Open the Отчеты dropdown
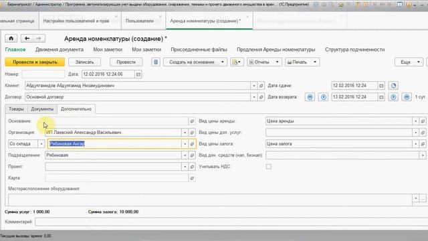 click(x=264, y=62)
